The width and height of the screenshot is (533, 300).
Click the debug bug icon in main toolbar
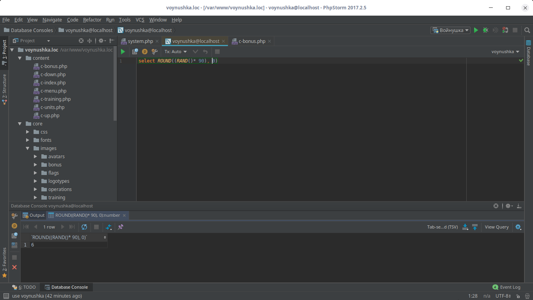485,30
